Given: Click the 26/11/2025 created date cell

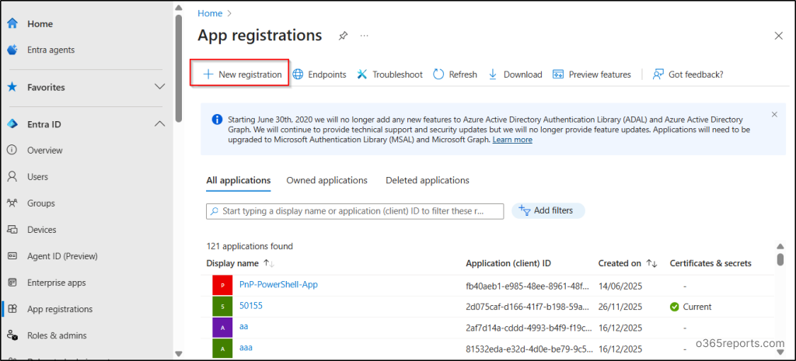Looking at the screenshot, I should point(620,307).
